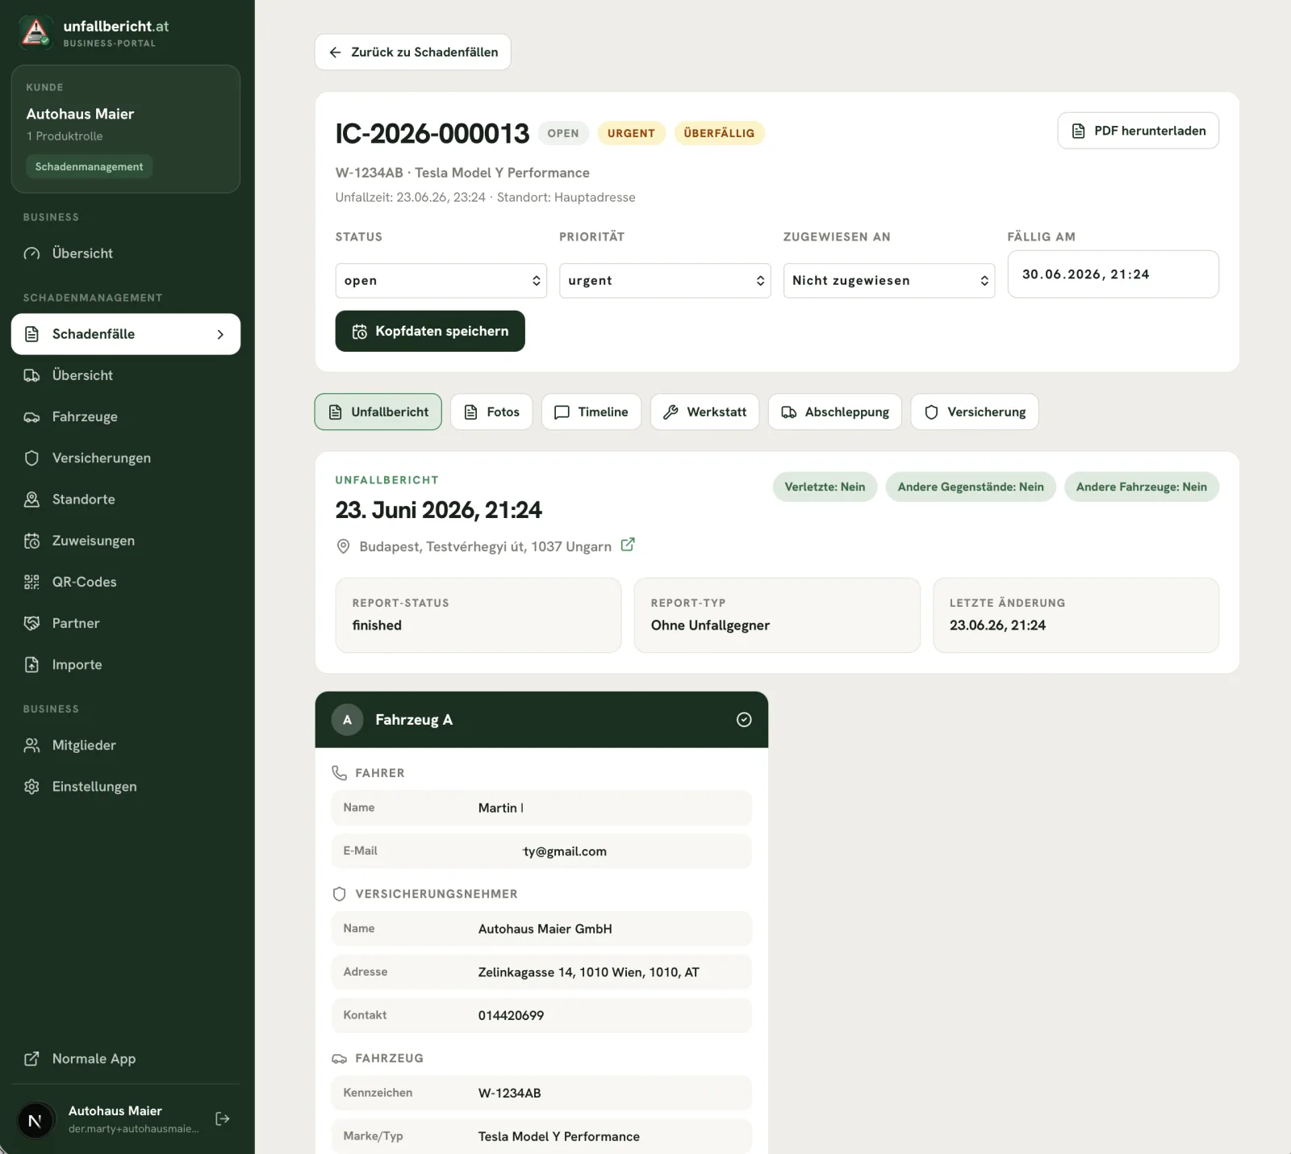Click the address Zelinkagasse 14, 1010 Wien

(x=589, y=972)
